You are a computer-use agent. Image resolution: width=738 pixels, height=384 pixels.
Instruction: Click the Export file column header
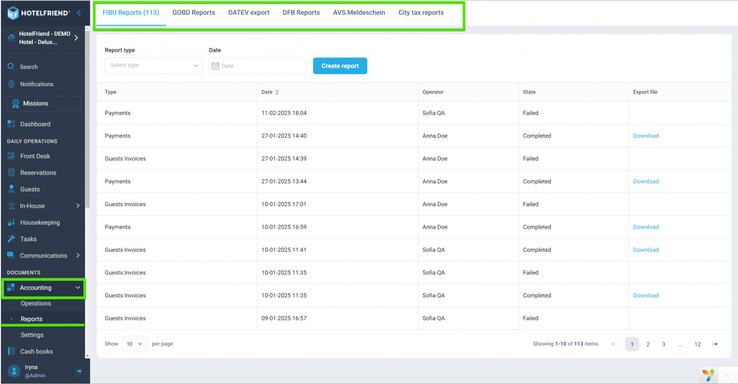click(645, 92)
